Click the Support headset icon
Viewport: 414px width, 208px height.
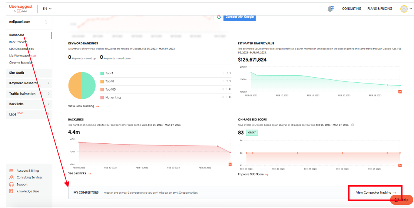(x=11, y=184)
